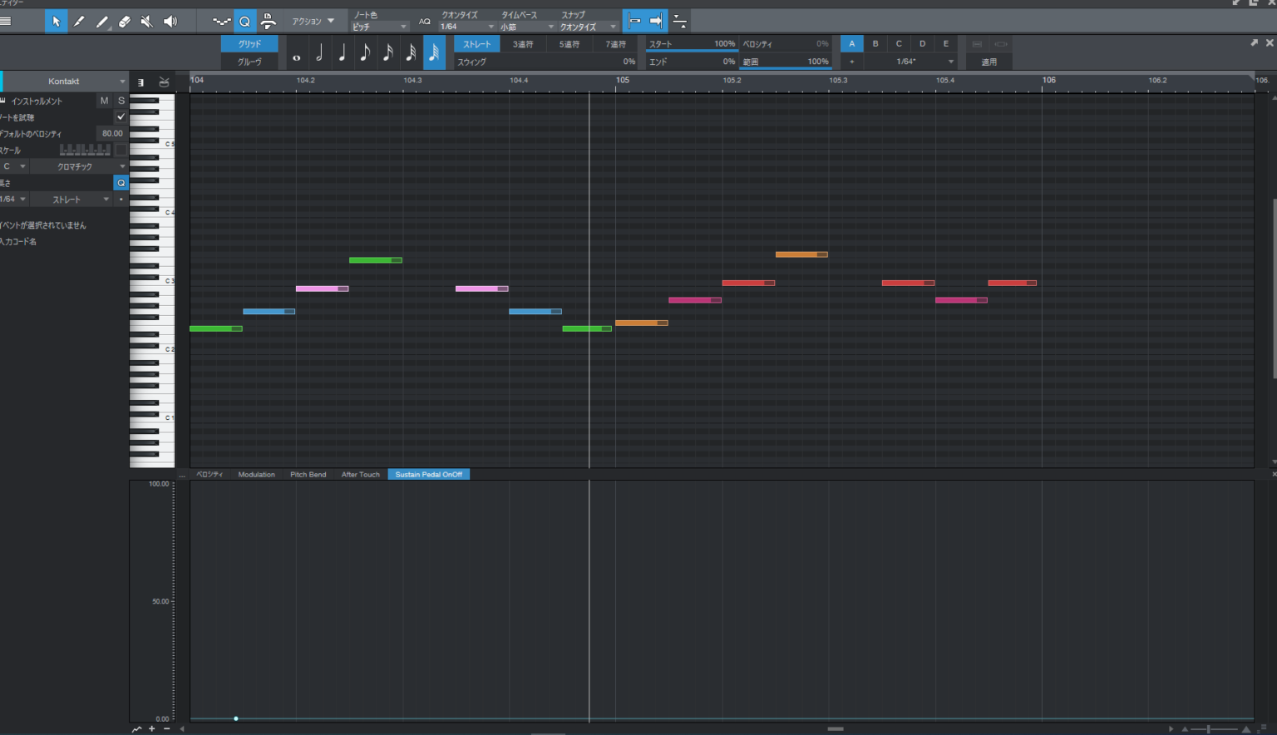Screen dimensions: 1277x735
Task: Mute instrument with the M button
Action: pos(104,101)
